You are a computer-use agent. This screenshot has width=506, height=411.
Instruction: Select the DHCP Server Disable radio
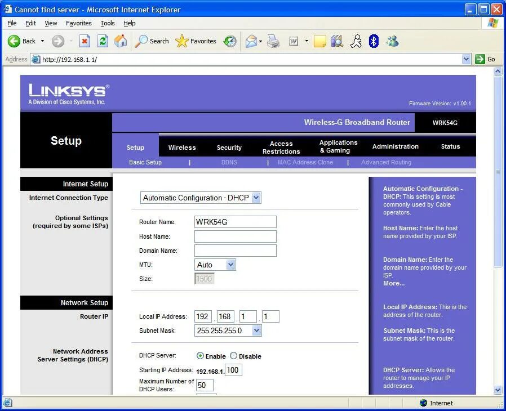(x=233, y=356)
